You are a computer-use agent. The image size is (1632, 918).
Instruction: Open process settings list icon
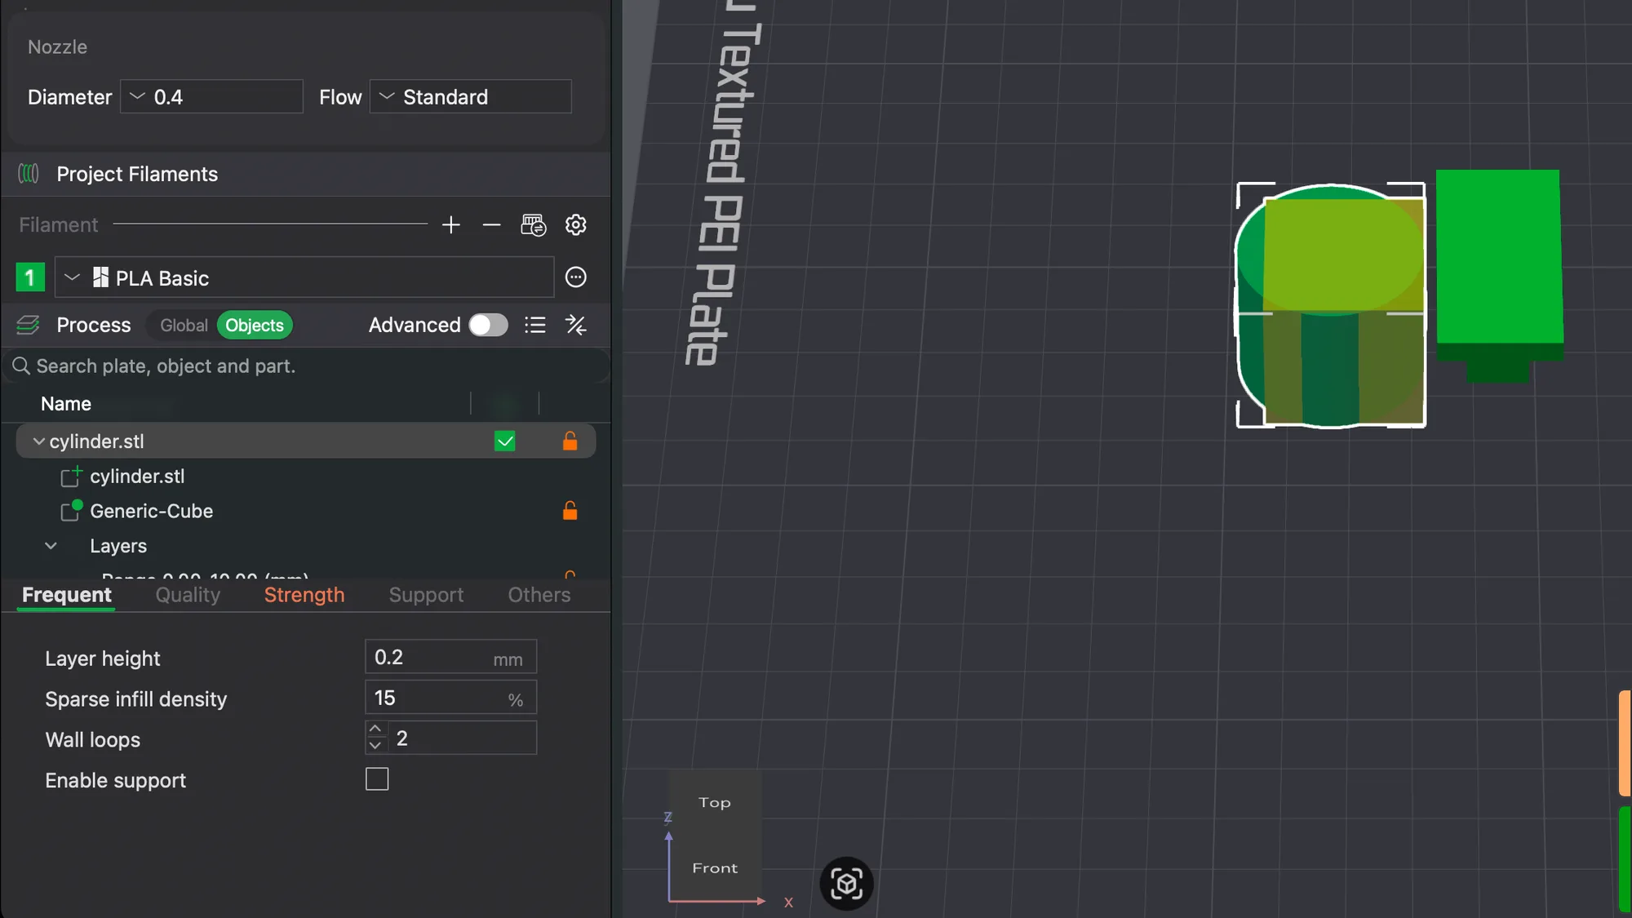[535, 325]
